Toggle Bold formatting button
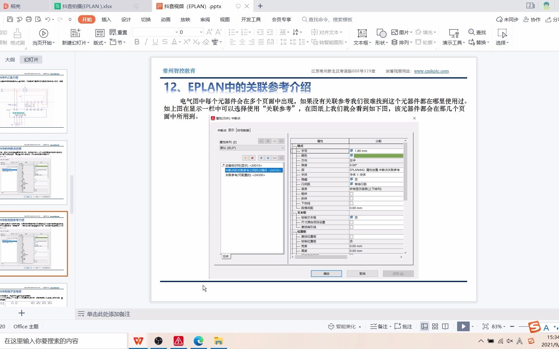 click(137, 42)
